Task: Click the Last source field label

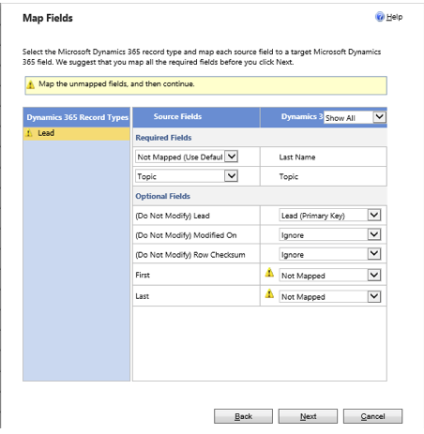Action: tap(143, 296)
